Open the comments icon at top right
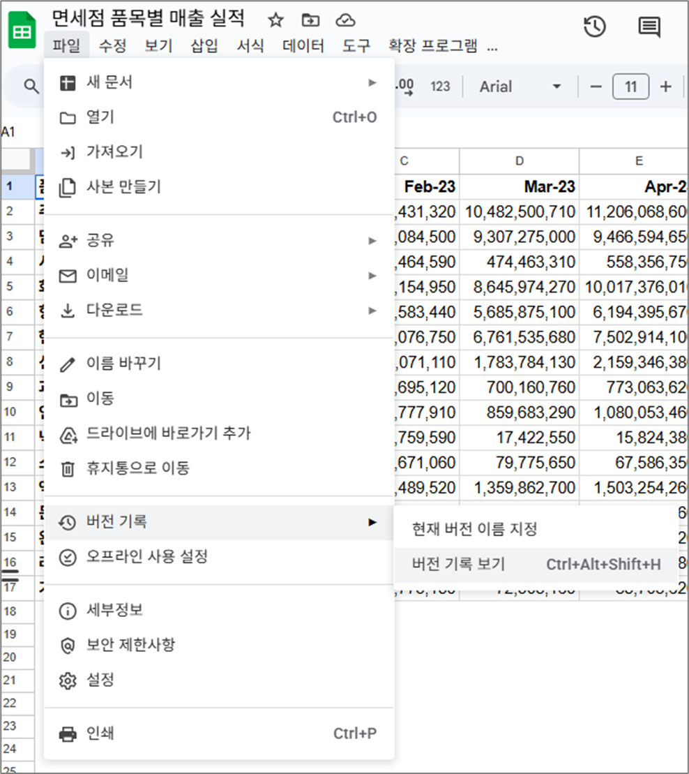This screenshot has height=774, width=689. (x=649, y=26)
